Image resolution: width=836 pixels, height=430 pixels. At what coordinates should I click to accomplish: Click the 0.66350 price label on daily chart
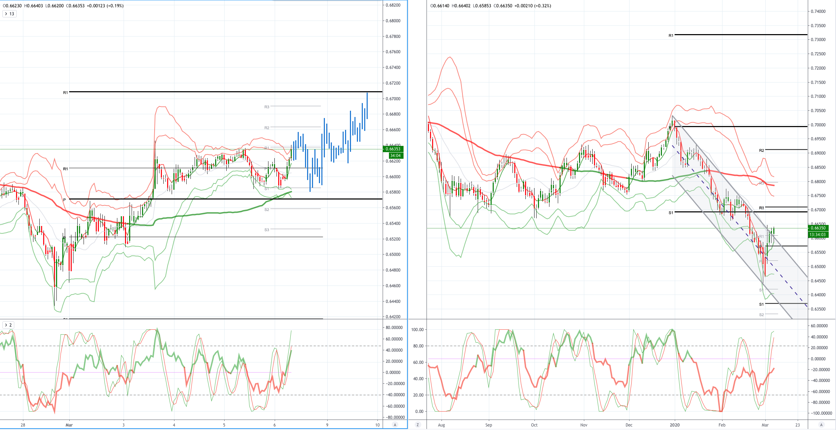(818, 228)
